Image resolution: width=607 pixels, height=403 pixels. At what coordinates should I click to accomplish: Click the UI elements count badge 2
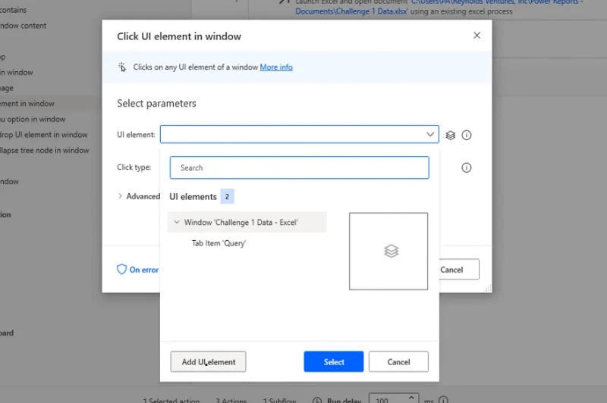point(227,197)
